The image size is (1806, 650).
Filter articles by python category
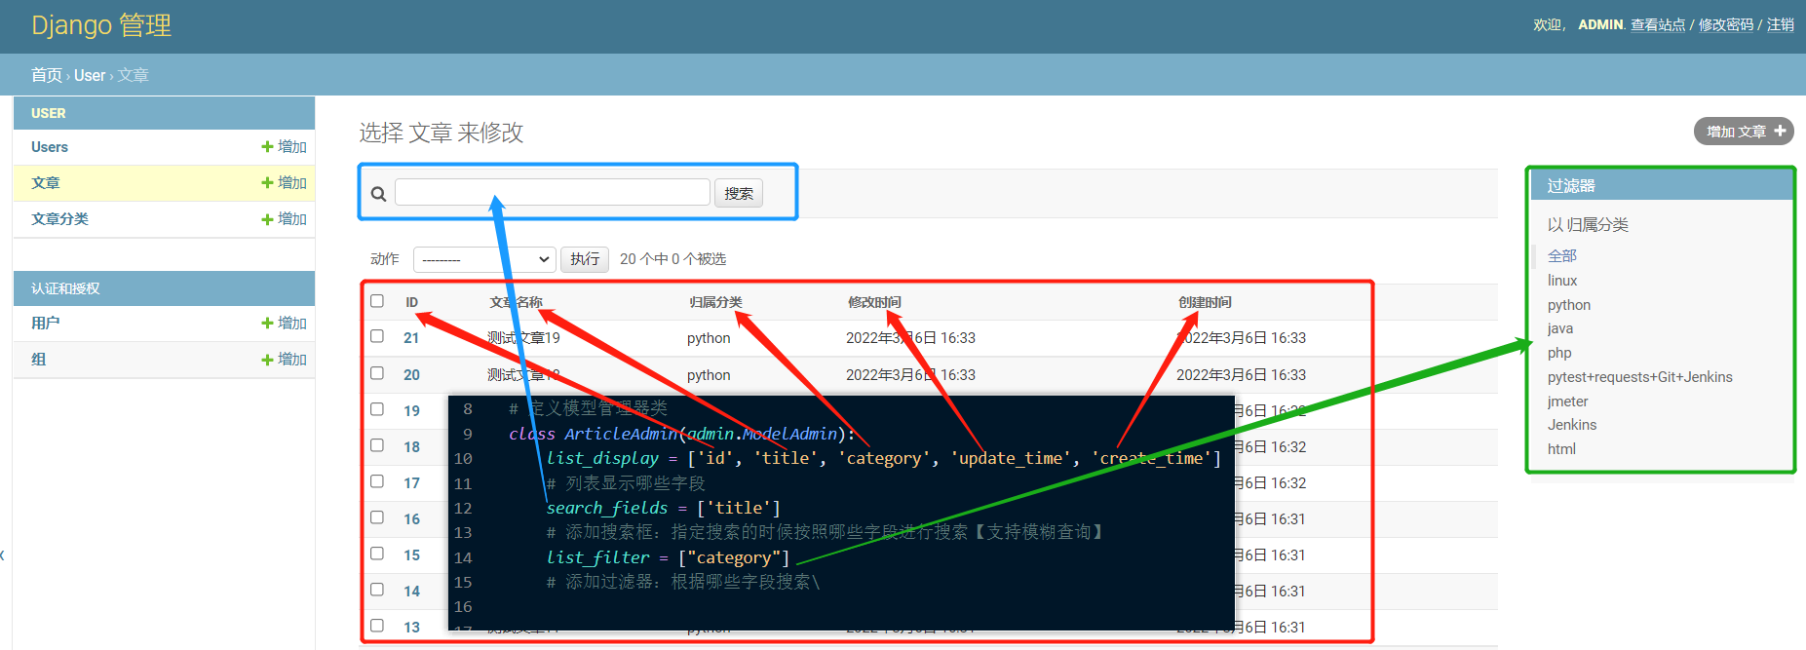point(1569,304)
